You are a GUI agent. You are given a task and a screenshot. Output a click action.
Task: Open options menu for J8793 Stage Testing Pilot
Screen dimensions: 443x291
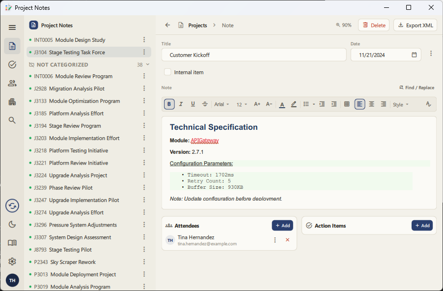(144, 249)
